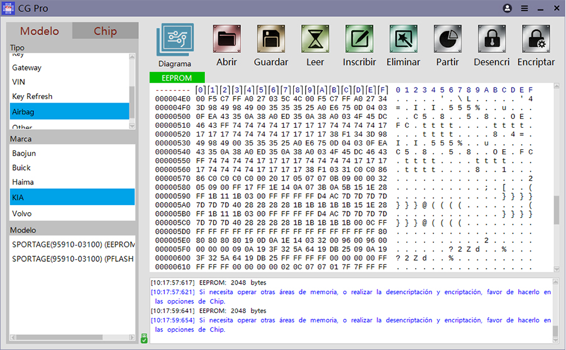Pick the SPORTAGE(95910-03100) (PFLASH model entry

[72, 259]
